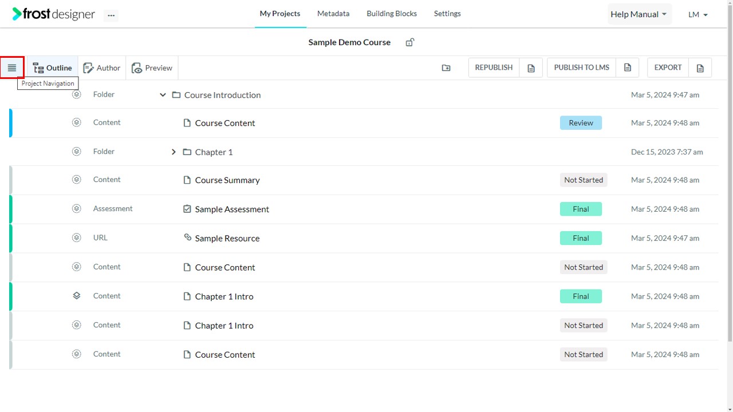Image resolution: width=733 pixels, height=412 pixels.
Task: Click the Final badge on Chapter 1 Intro
Action: (581, 296)
